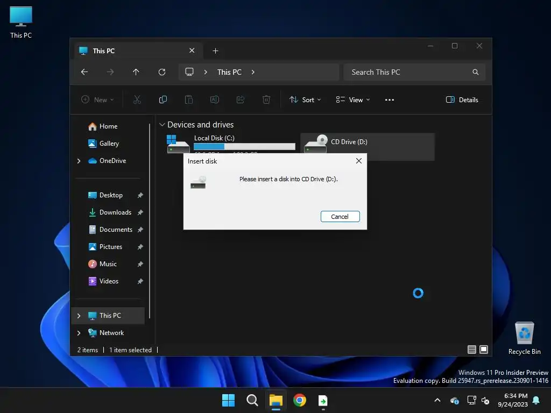Go back in File Explorer
Screen dimensions: 551x413
click(x=84, y=72)
